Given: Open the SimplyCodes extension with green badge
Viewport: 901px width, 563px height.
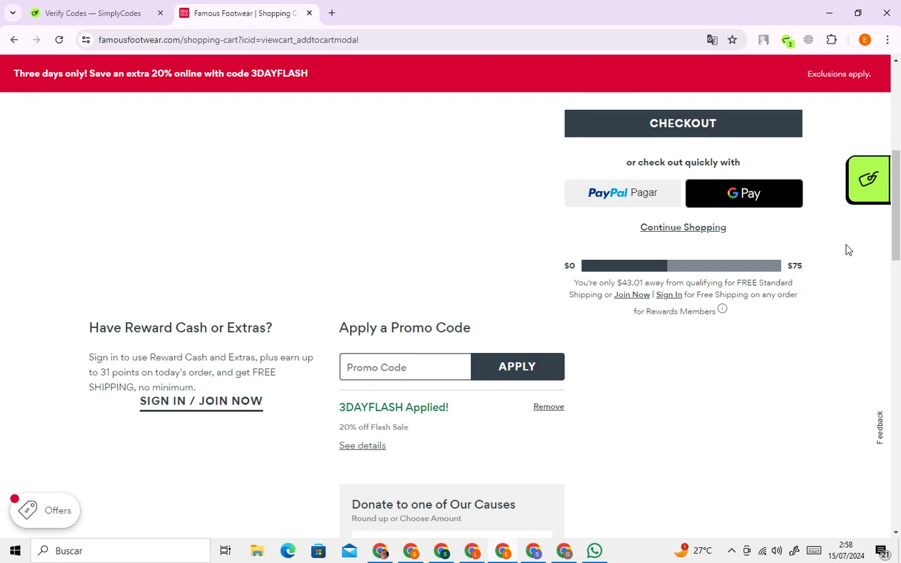Looking at the screenshot, I should [x=787, y=40].
